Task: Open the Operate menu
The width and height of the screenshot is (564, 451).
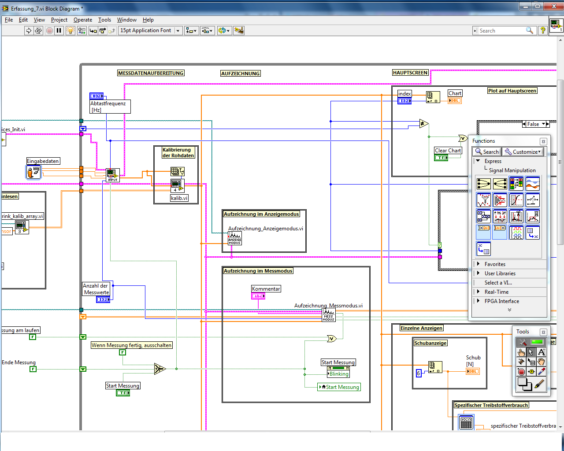Action: 82,20
